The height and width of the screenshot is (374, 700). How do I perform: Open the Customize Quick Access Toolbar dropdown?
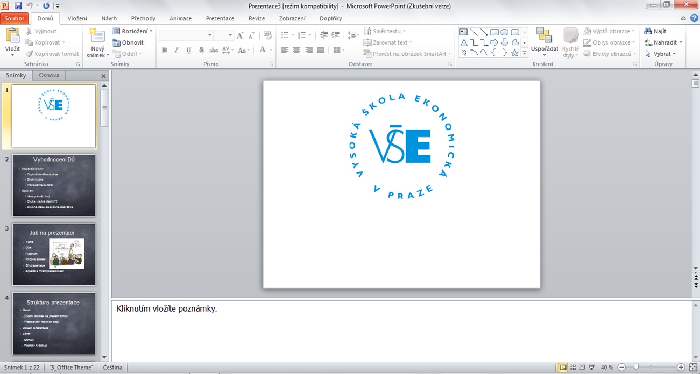click(58, 6)
